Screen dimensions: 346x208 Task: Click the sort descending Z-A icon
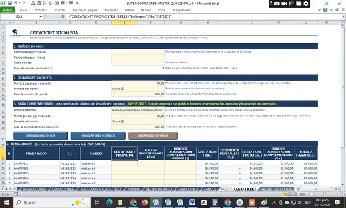point(51,3)
